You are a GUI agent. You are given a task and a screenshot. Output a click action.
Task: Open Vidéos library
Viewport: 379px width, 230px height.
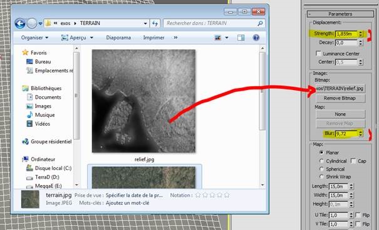[43, 124]
